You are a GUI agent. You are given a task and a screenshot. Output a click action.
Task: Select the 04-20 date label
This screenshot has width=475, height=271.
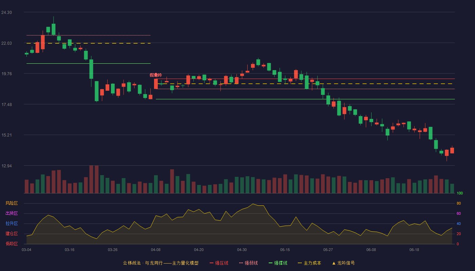199,250
